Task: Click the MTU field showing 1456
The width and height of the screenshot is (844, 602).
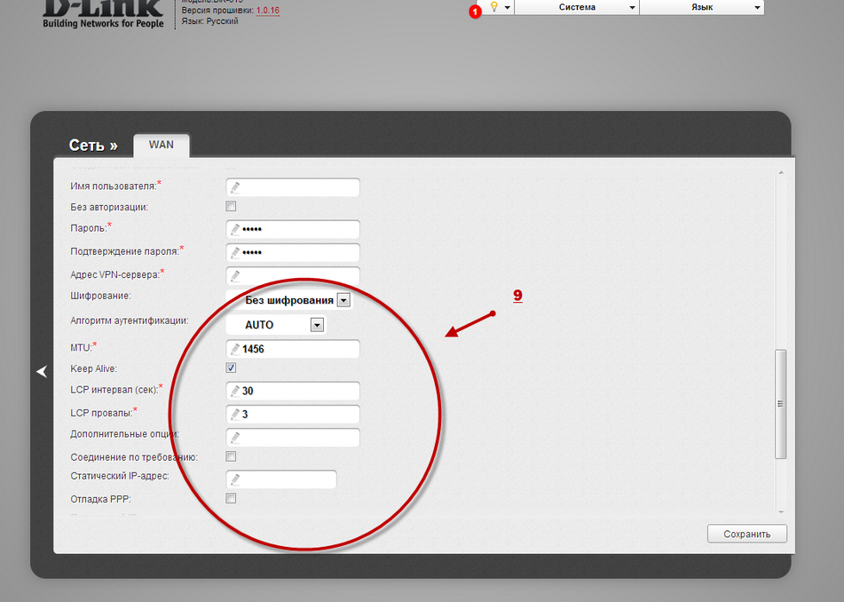Action: coord(293,349)
